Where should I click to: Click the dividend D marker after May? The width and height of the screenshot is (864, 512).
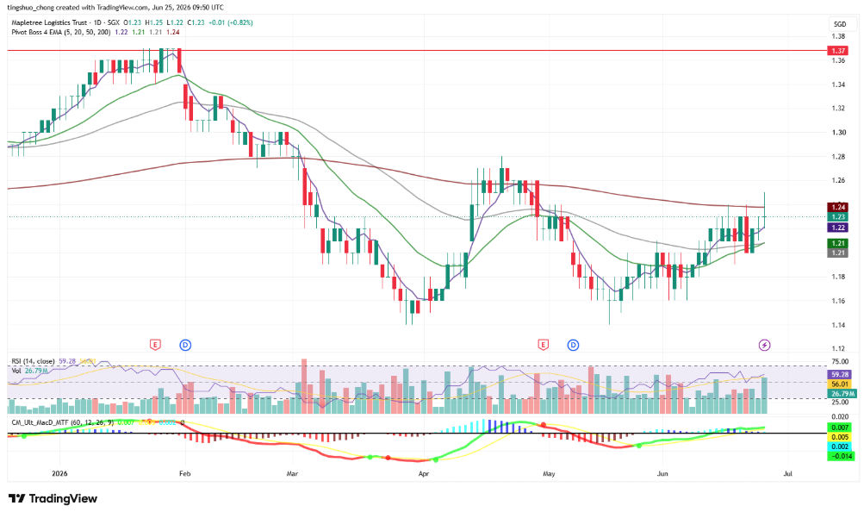[x=573, y=345]
